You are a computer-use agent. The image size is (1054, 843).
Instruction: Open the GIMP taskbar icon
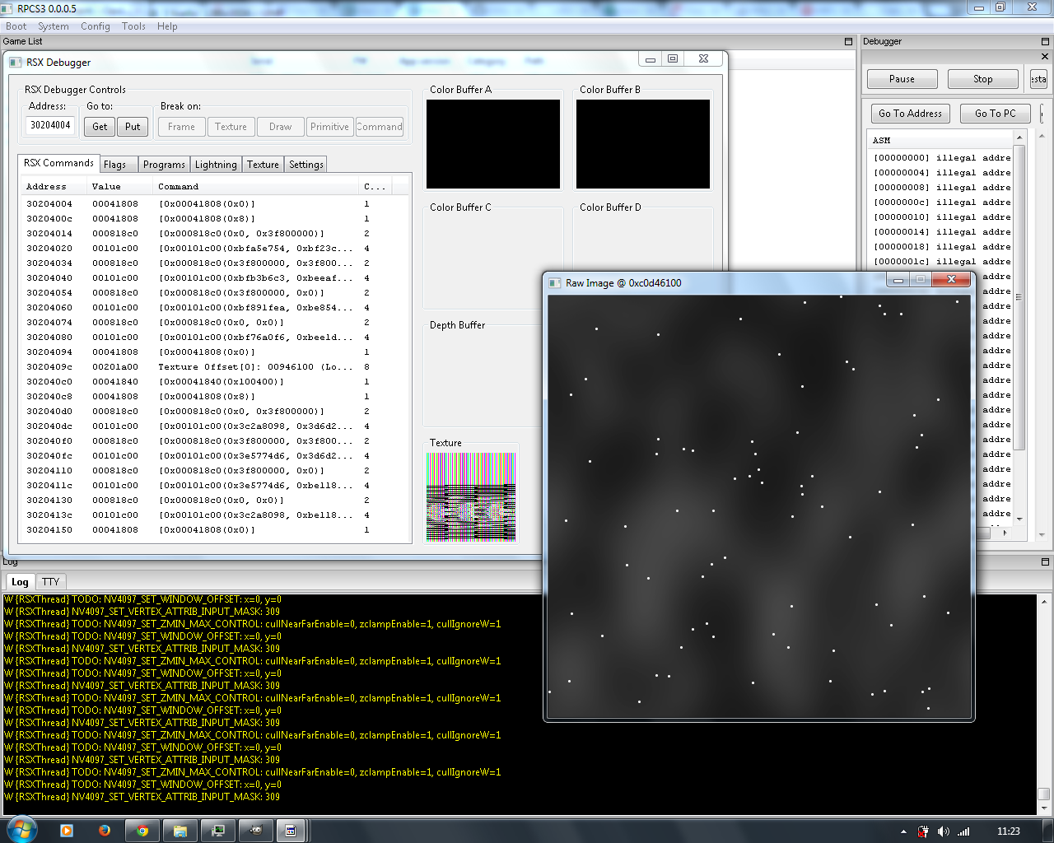(256, 831)
